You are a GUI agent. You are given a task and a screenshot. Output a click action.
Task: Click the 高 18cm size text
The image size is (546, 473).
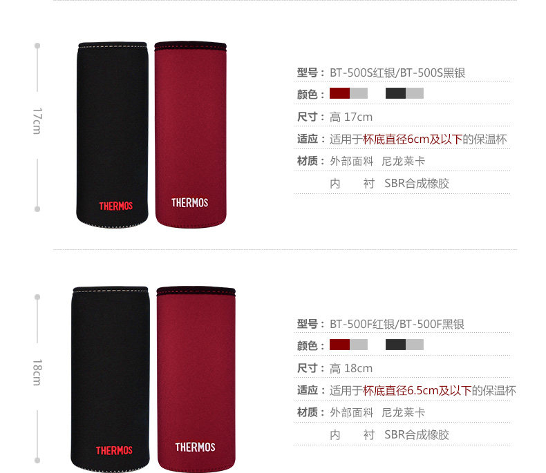point(351,368)
